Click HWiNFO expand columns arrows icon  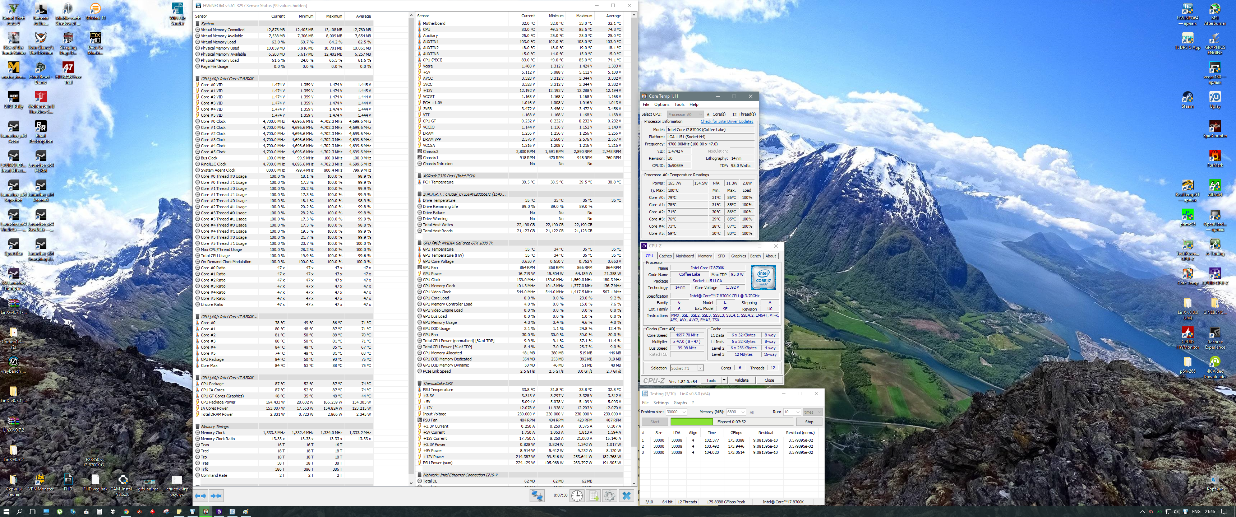click(200, 496)
